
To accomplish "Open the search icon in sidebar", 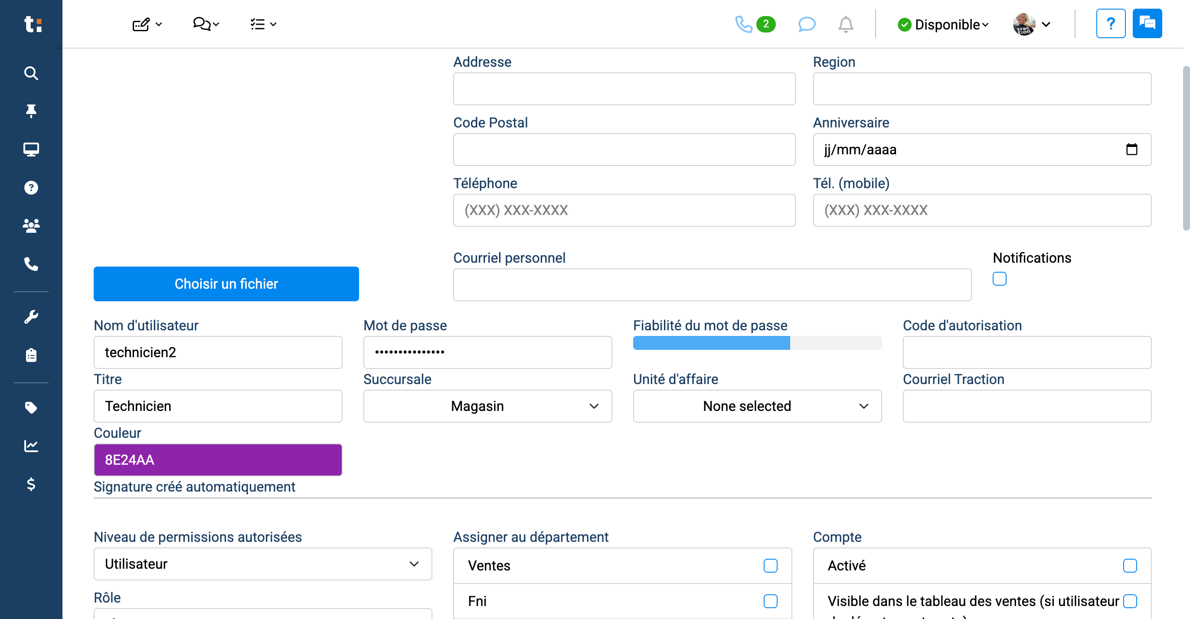I will 31,73.
